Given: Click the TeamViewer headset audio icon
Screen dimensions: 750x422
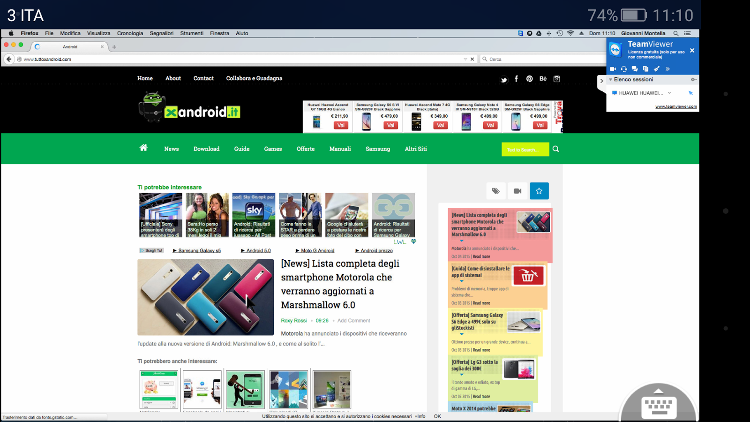Looking at the screenshot, I should pos(624,69).
